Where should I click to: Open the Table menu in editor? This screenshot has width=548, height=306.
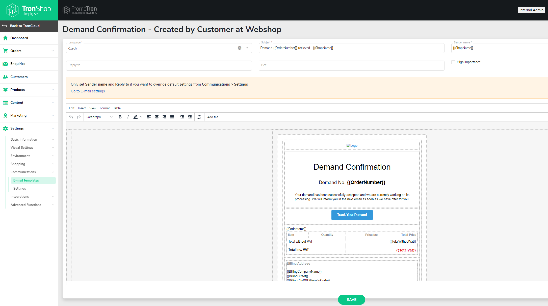tap(117, 108)
